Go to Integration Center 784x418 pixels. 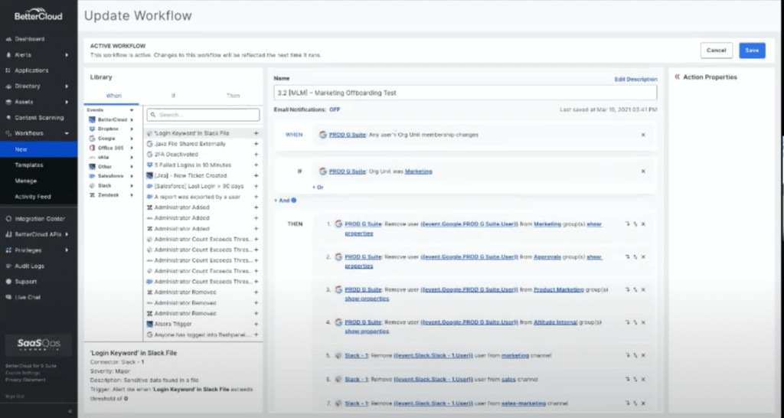coord(38,219)
